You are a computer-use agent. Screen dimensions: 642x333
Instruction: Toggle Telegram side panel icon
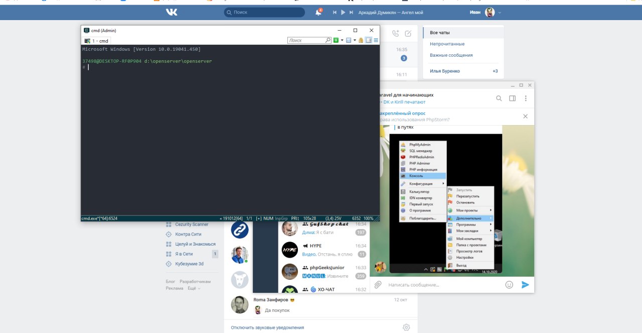[513, 98]
